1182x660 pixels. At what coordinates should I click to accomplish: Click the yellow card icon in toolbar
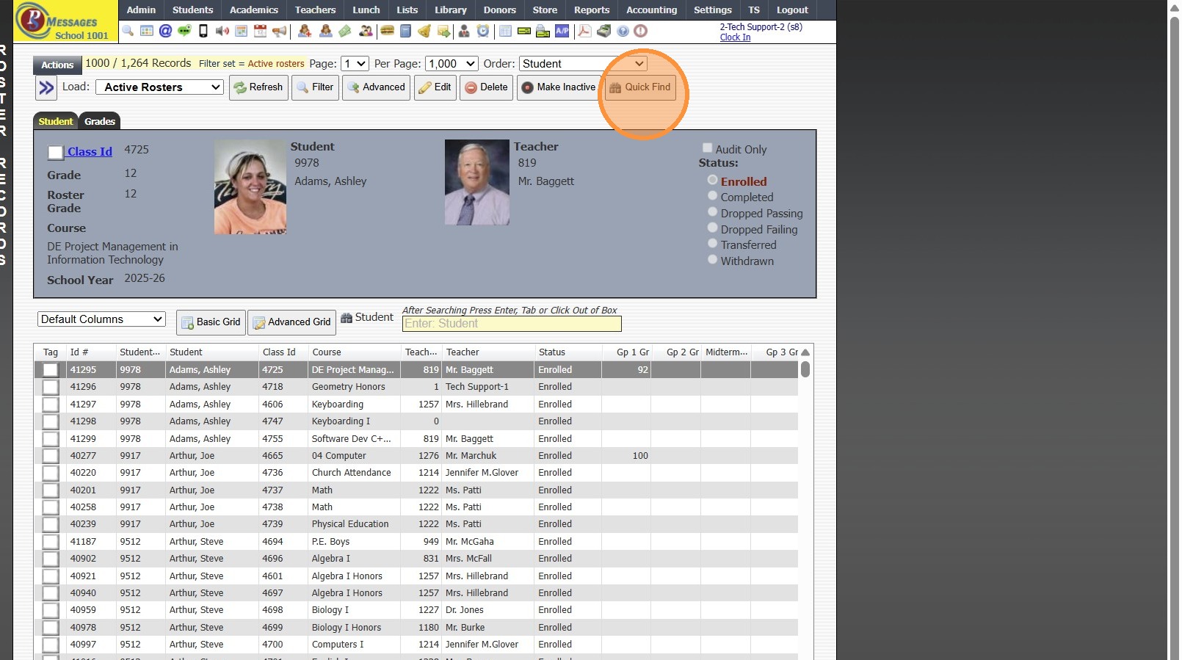(x=523, y=31)
